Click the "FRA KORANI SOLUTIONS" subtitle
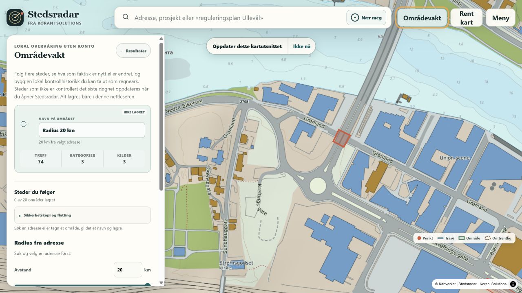This screenshot has width=522, height=293. click(x=55, y=23)
